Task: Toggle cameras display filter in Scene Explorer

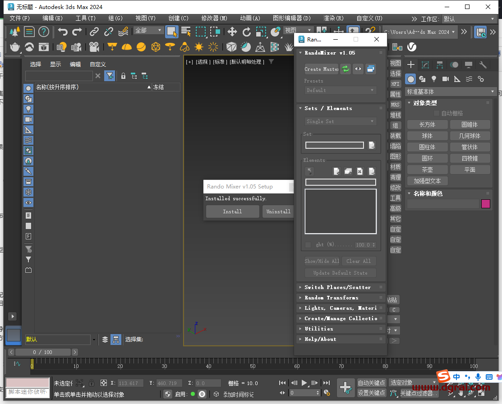Action: 28,119
